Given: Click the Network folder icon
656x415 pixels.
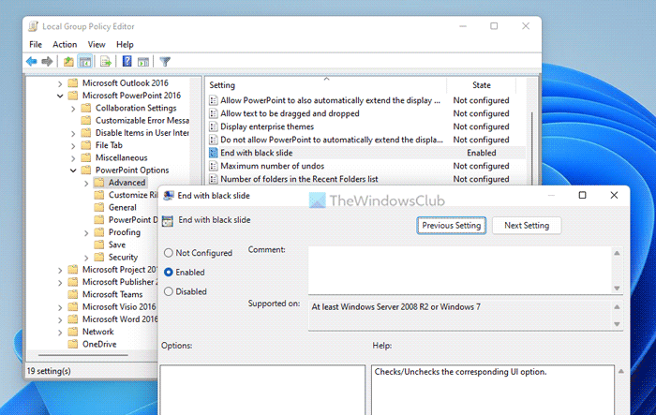Looking at the screenshot, I should [73, 332].
